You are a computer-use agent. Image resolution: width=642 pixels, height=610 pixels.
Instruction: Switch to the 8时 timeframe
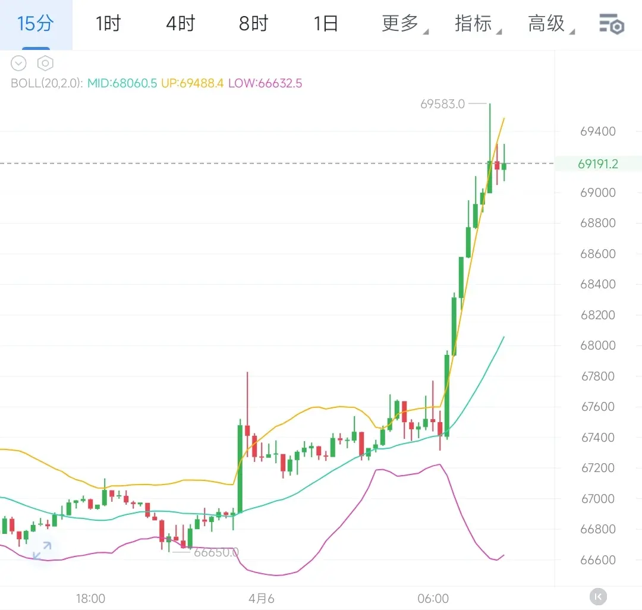pyautogui.click(x=253, y=24)
